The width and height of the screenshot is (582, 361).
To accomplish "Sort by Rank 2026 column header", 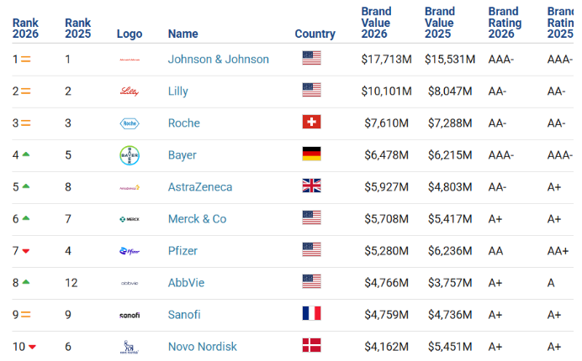I will (25, 29).
